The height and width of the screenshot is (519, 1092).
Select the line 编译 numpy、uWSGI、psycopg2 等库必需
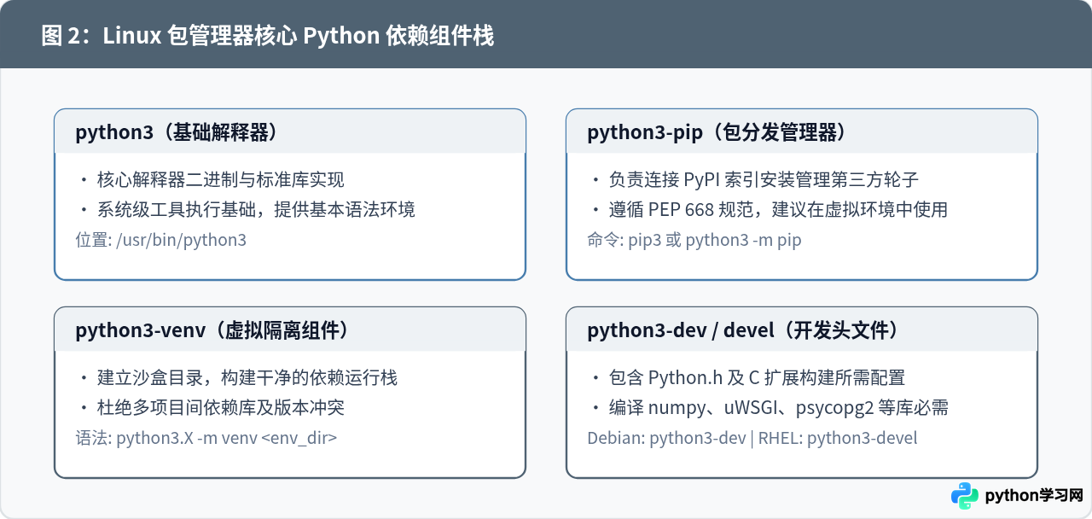coord(778,407)
